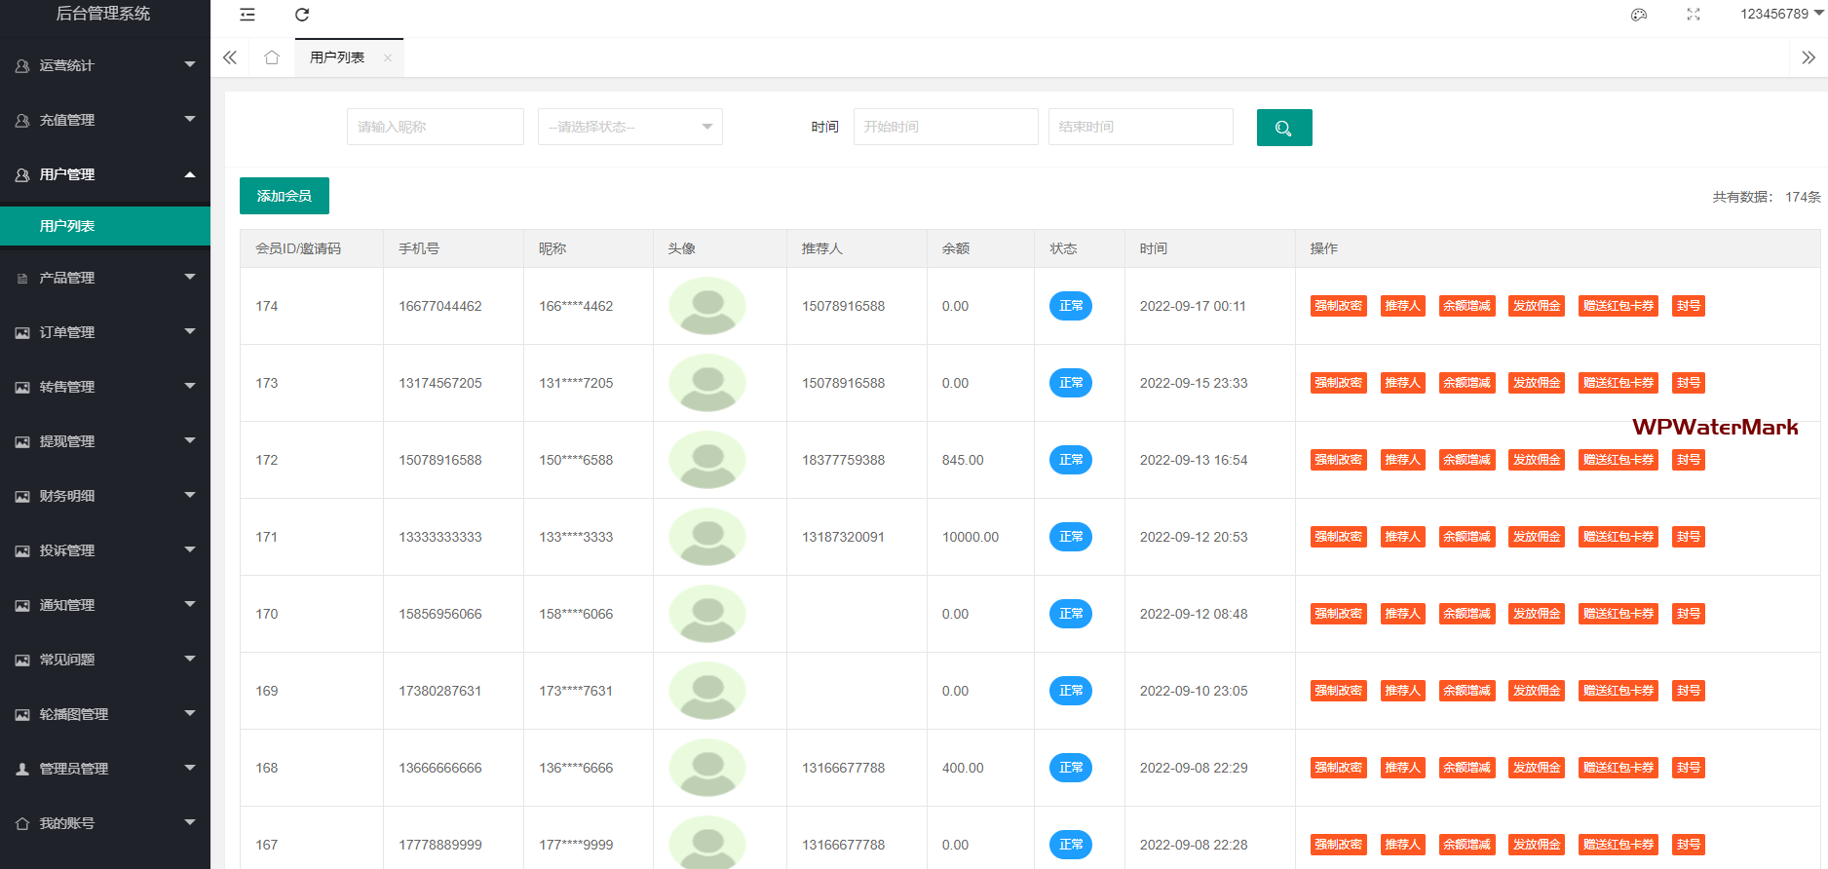Collapse the 用户管理 sidebar section

105,174
